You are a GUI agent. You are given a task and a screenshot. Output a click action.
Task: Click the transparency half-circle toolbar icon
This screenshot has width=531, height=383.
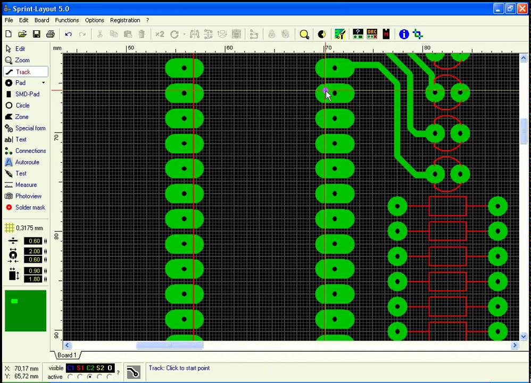[322, 34]
